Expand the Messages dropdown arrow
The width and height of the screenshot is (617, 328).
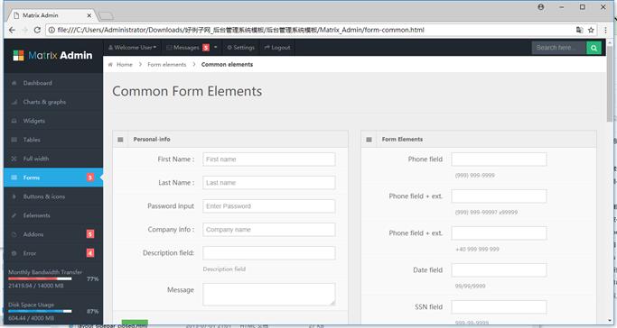pyautogui.click(x=215, y=48)
